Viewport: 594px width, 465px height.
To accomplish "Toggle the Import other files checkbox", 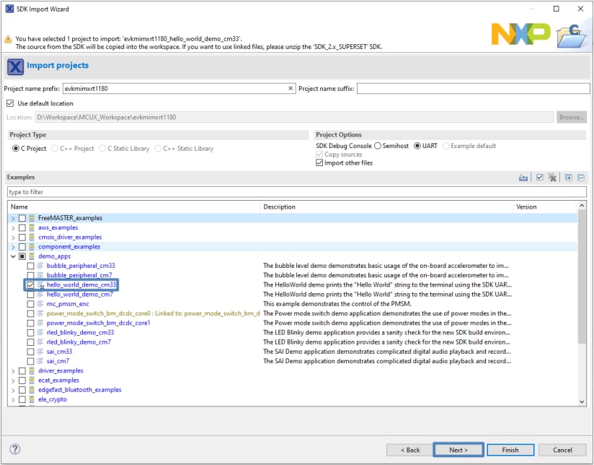I will (319, 163).
